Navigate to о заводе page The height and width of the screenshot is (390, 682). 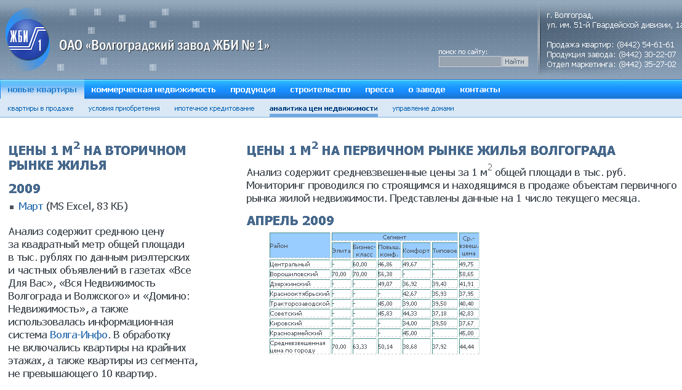pos(427,90)
